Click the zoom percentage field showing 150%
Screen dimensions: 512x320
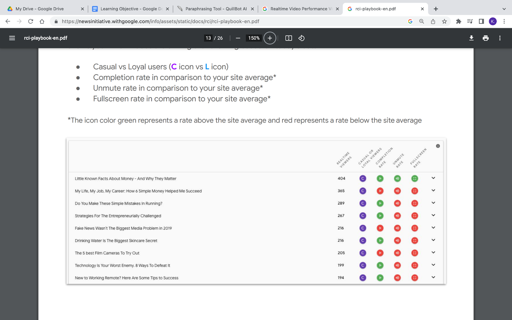(x=254, y=38)
